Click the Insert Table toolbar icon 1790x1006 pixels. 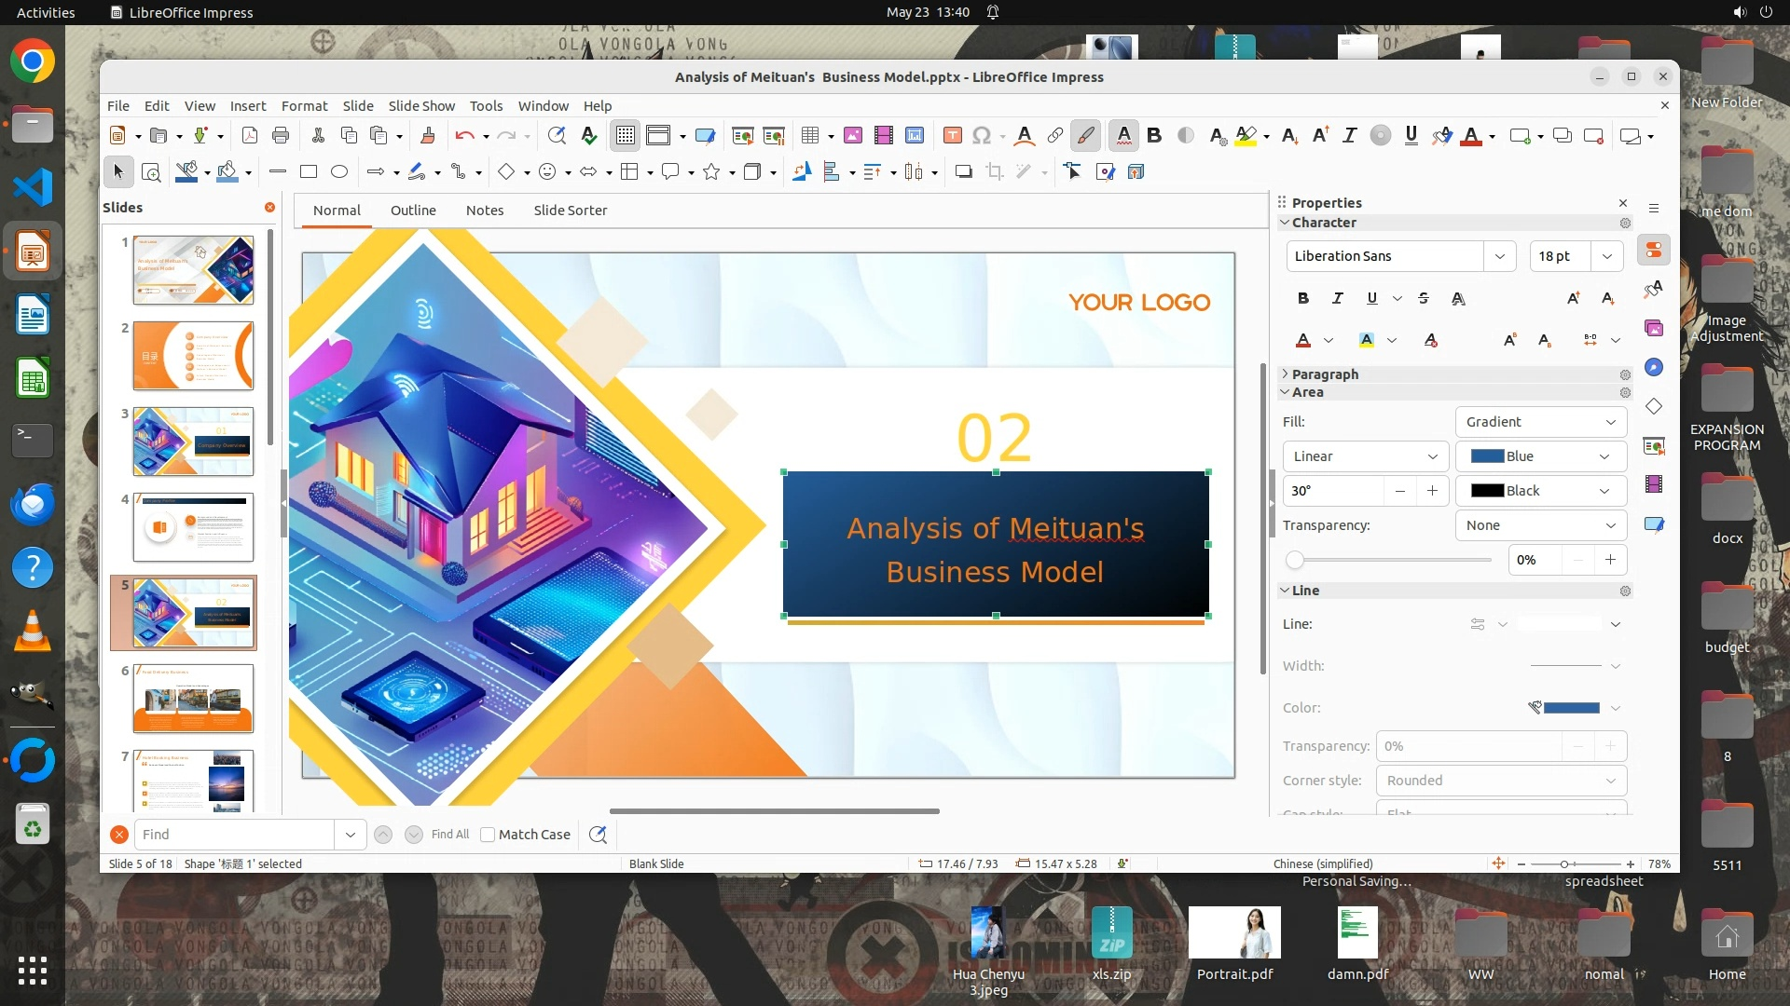click(x=809, y=136)
